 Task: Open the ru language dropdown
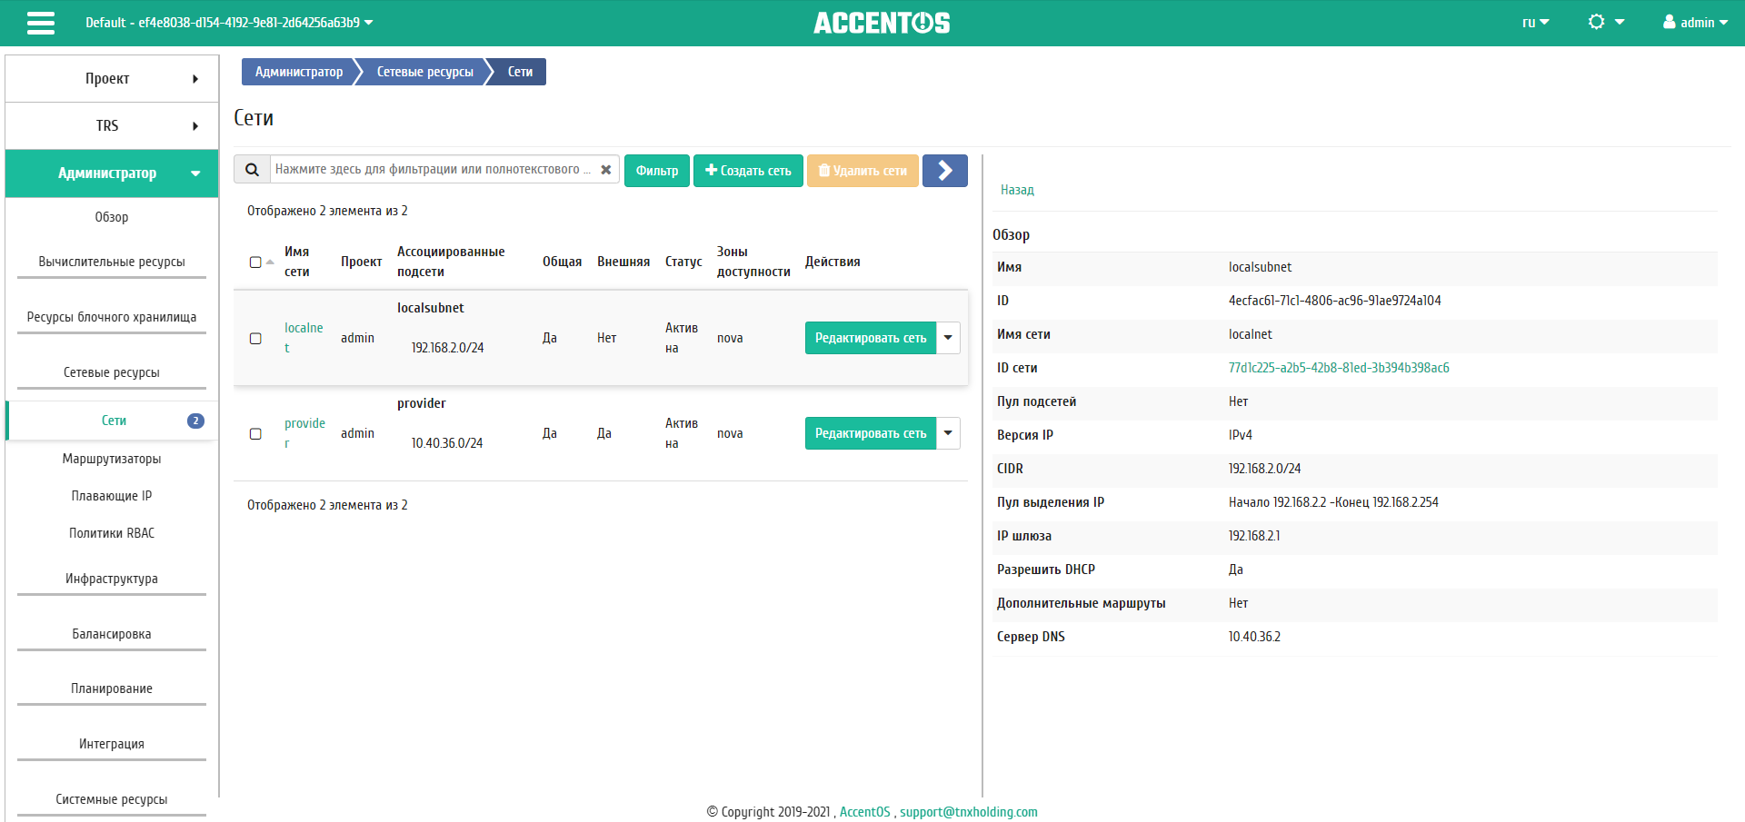1536,23
